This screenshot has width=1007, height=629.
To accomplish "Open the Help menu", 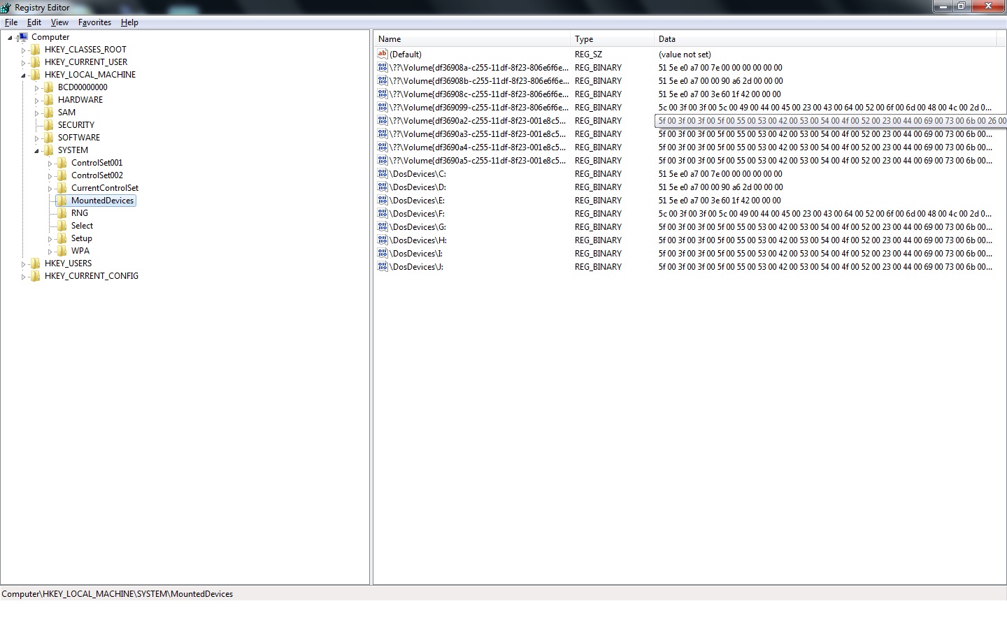I will click(x=129, y=22).
